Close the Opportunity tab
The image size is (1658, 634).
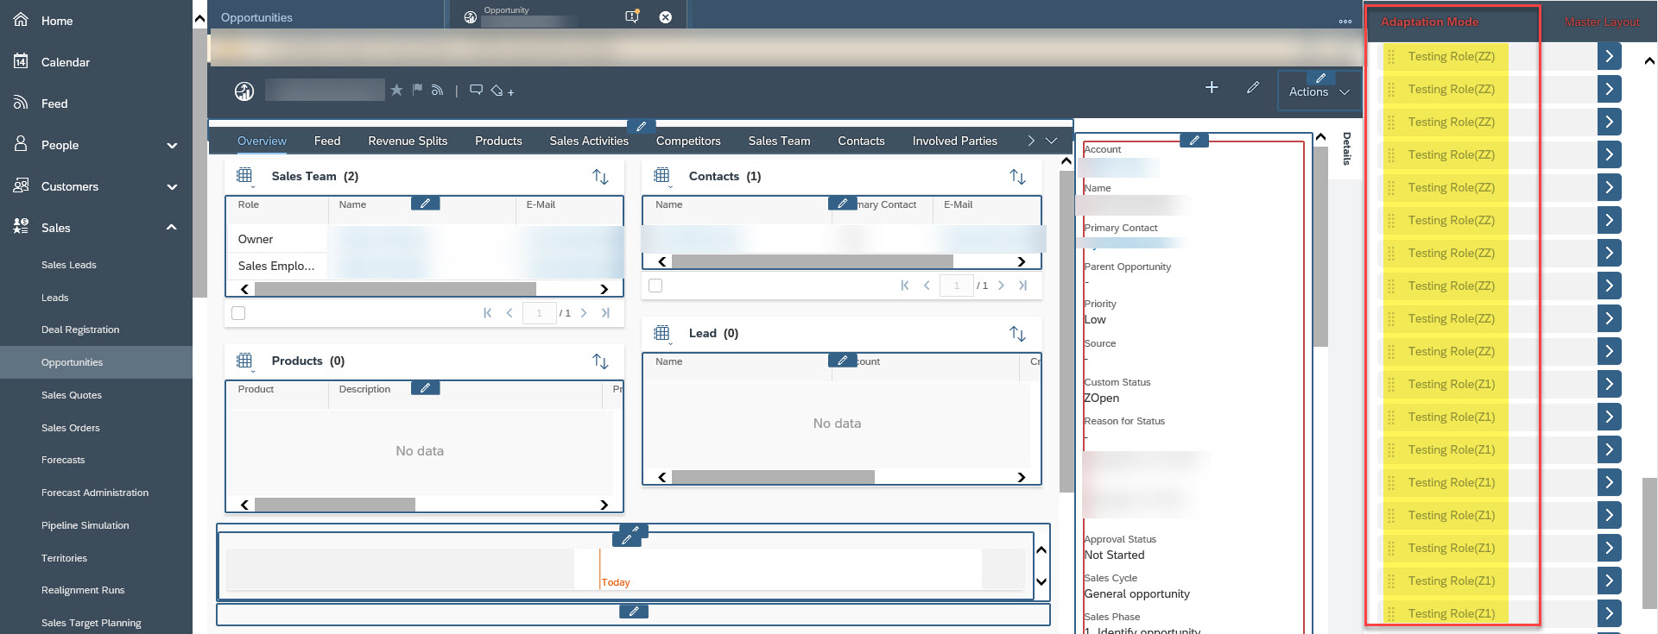[x=666, y=17]
